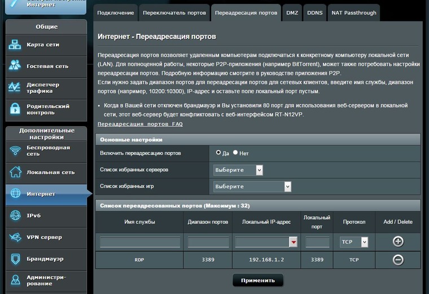
Task: Select Нет to disable port forwarding
Action: coord(235,153)
